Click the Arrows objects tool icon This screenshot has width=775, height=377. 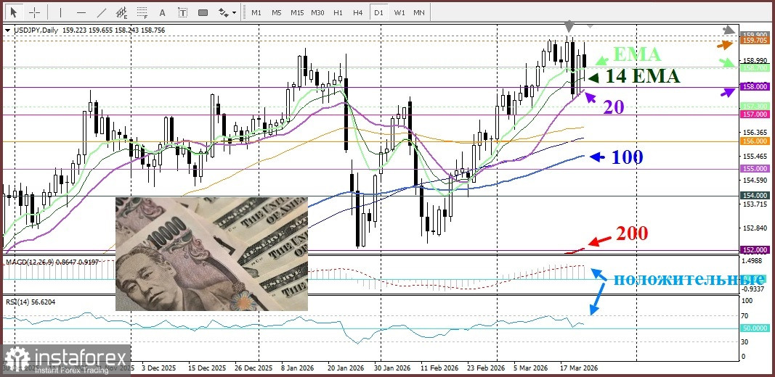tap(223, 12)
